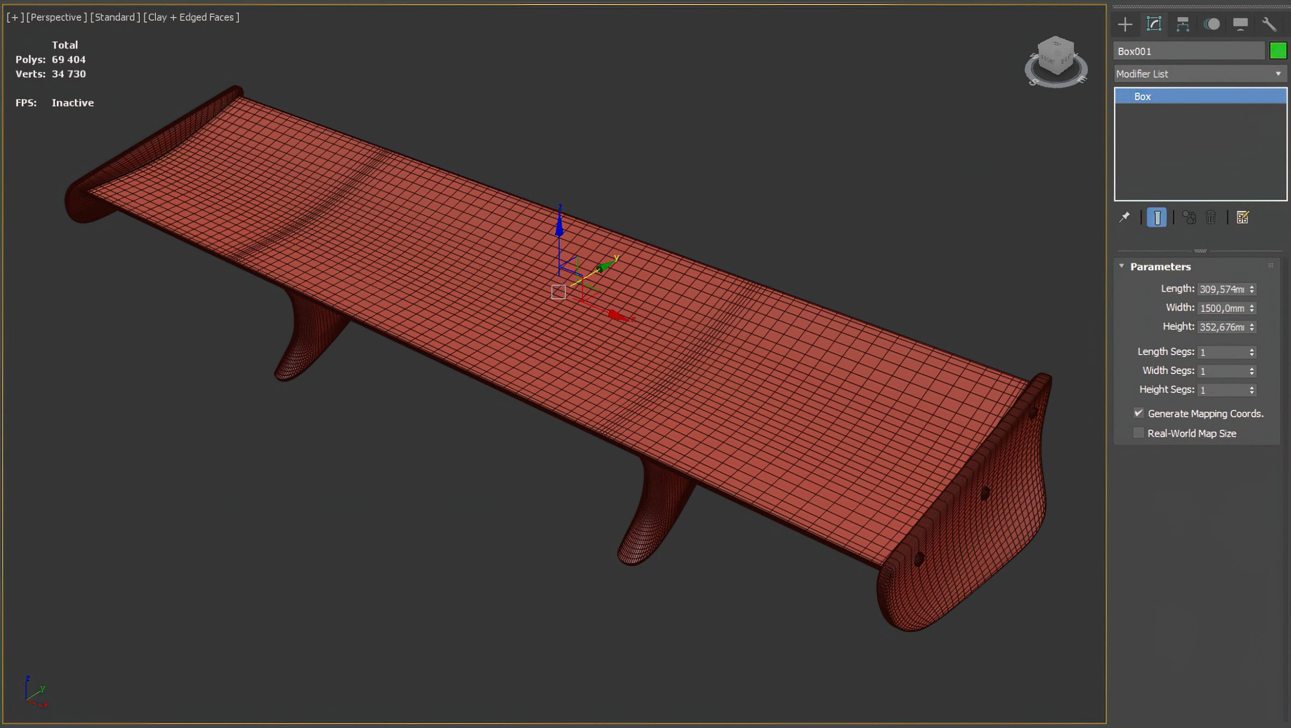Click Configure Modifier Sets icon
Viewport: 1291px width, 728px height.
[1243, 218]
